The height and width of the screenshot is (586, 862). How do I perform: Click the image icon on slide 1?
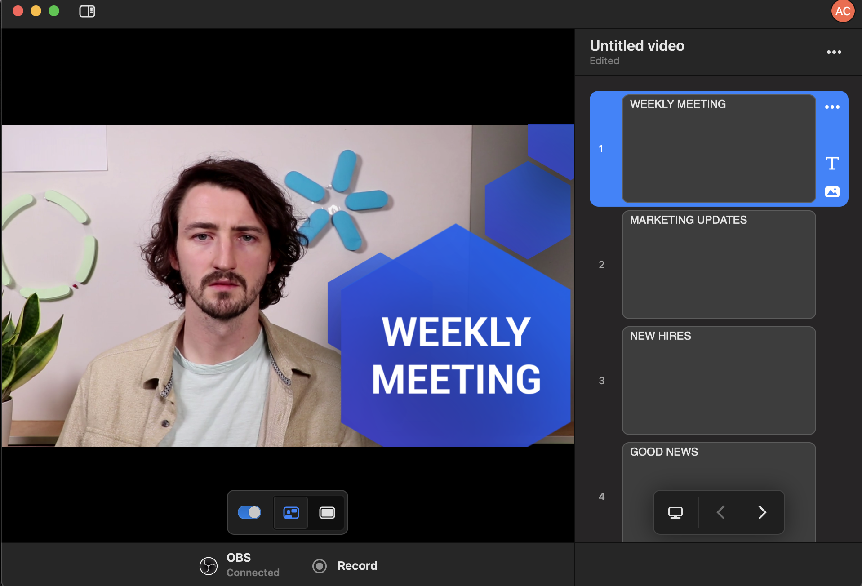pos(832,192)
